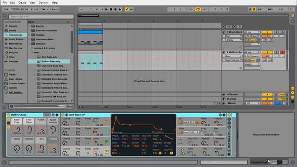Screen dimensions: 297x167
Task: Toggle the Loop switch in the transport
Action: [x=198, y=9]
